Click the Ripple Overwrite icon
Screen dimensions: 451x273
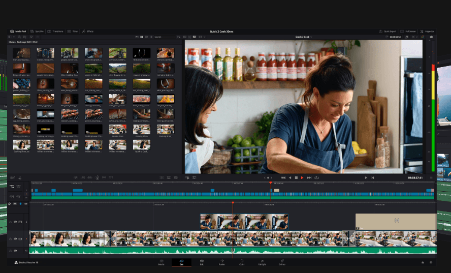click(x=90, y=178)
